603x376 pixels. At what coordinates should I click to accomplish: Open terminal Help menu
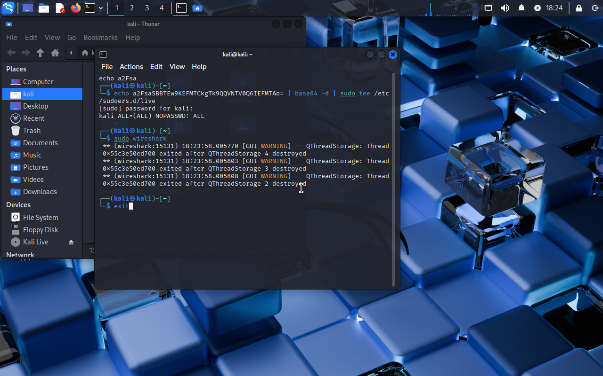click(199, 67)
